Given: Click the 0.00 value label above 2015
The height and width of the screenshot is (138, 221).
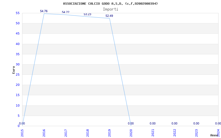Looking at the screenshot, I should [22, 123].
